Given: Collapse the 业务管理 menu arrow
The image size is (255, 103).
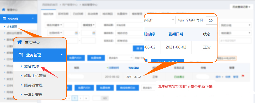Looking at the screenshot, I should [62, 55].
